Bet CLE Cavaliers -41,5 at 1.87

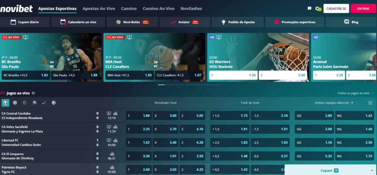[179, 75]
